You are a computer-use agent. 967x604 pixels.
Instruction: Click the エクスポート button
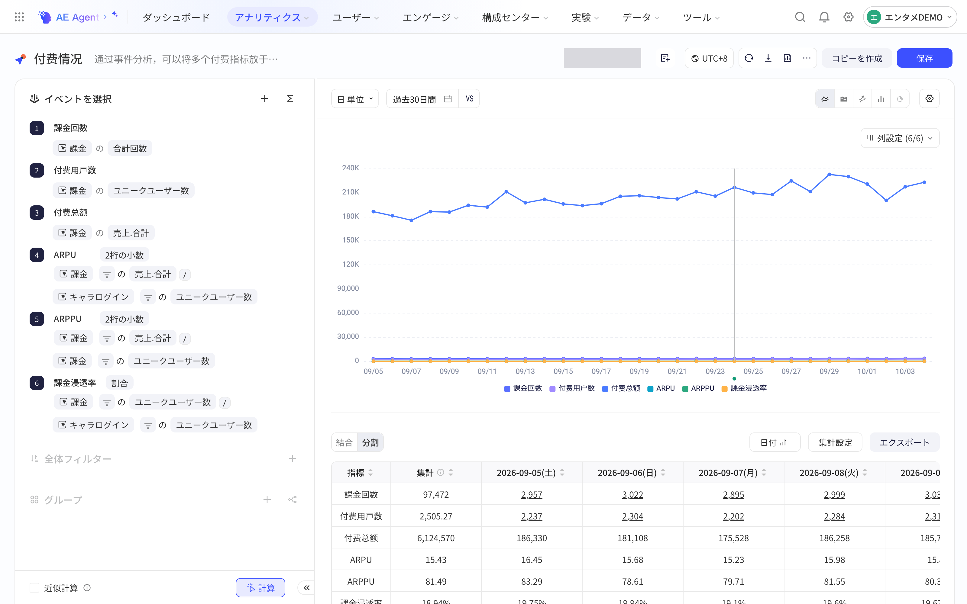[904, 442]
